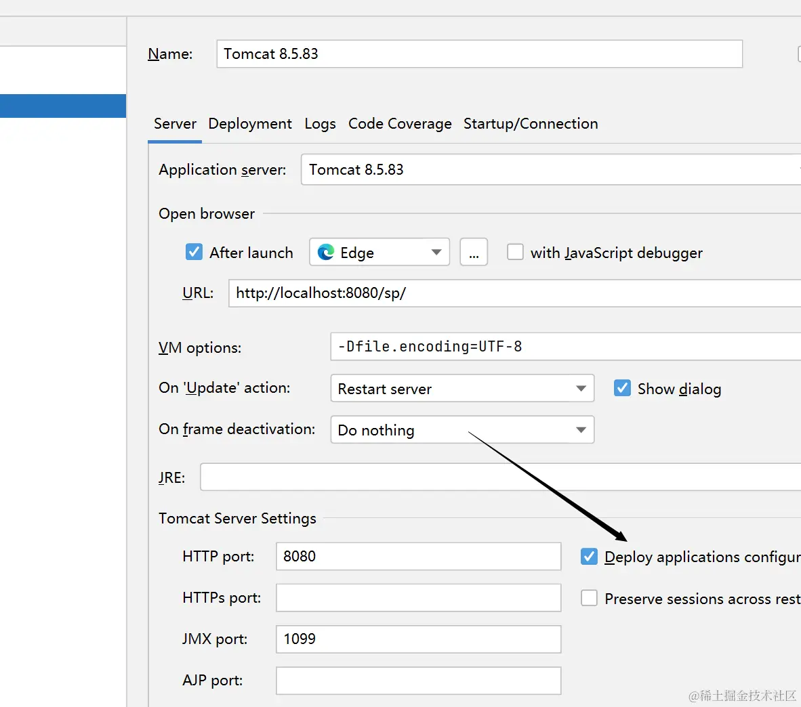The width and height of the screenshot is (801, 707).
Task: Click the ellipsis browse button beside Edge
Action: (474, 252)
